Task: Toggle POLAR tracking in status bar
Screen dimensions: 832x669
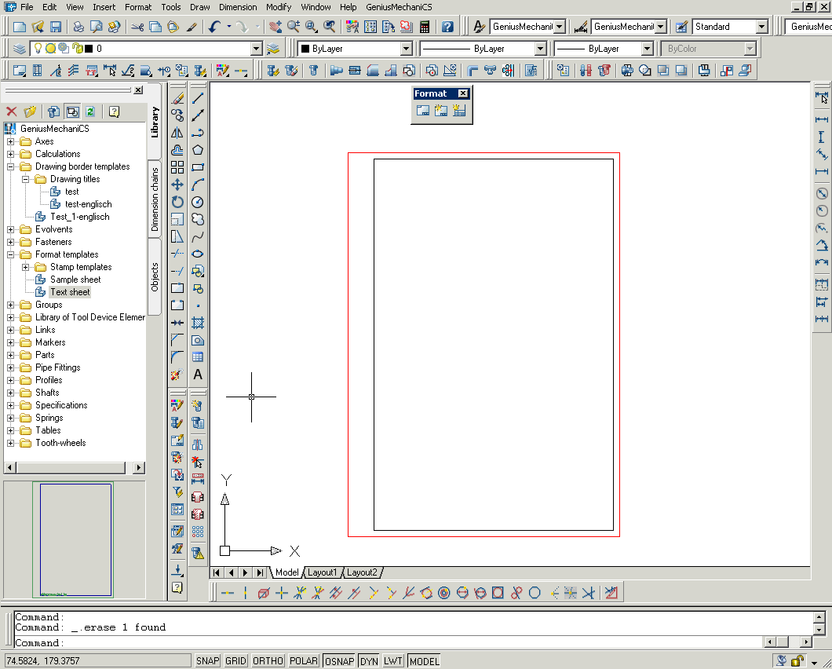Action: pyautogui.click(x=304, y=661)
